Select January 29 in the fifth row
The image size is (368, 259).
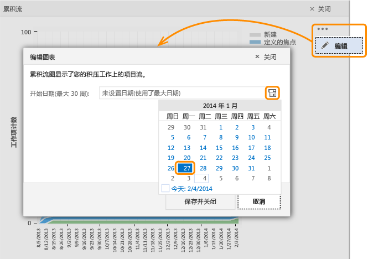click(x=219, y=168)
